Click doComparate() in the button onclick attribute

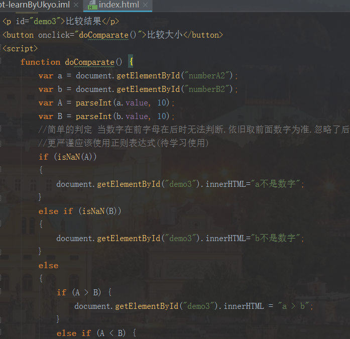(x=107, y=35)
